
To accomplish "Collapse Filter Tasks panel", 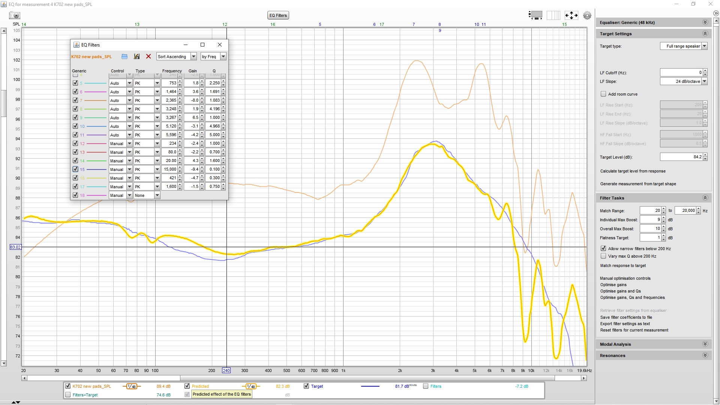I will point(705,198).
